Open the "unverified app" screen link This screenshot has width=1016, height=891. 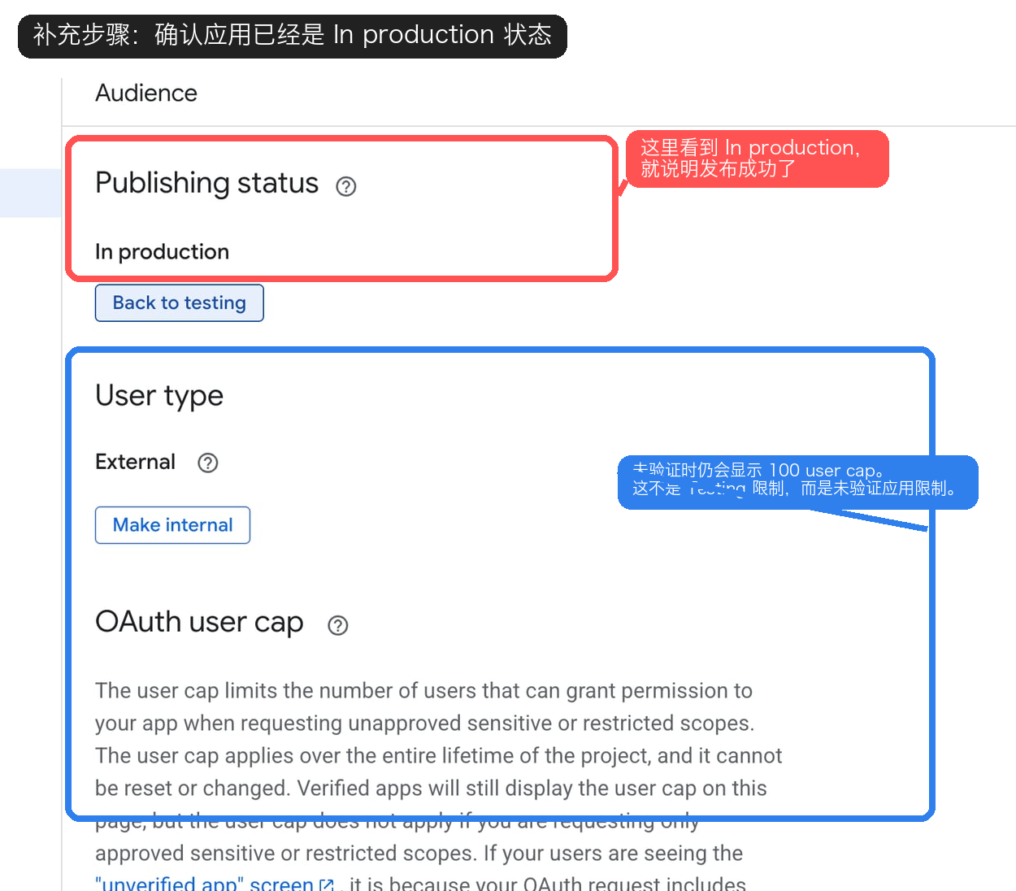(x=215, y=884)
